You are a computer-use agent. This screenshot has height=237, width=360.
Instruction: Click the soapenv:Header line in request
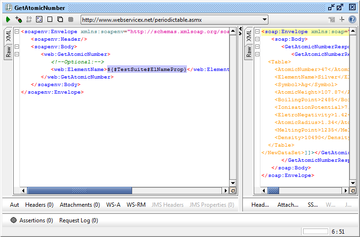coord(59,39)
